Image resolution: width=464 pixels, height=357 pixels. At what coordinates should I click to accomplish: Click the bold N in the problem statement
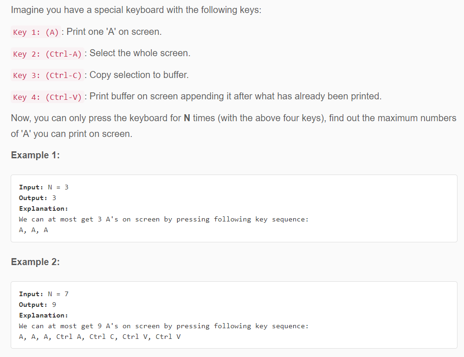(187, 118)
